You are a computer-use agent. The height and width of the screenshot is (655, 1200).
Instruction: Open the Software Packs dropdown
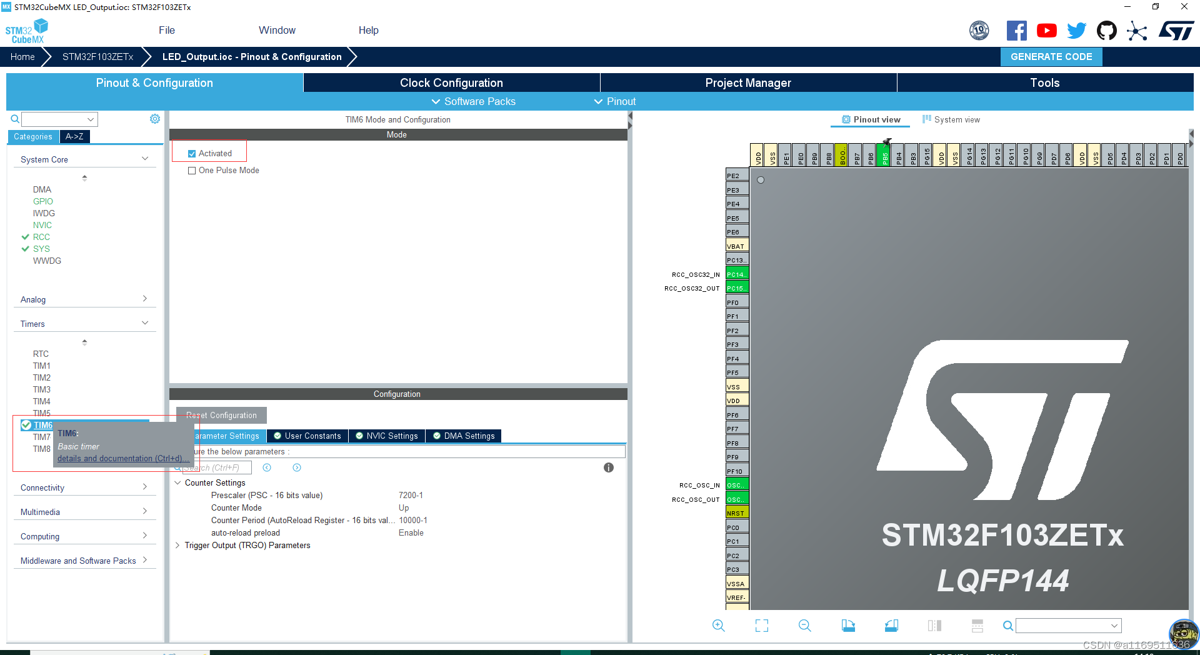(474, 101)
